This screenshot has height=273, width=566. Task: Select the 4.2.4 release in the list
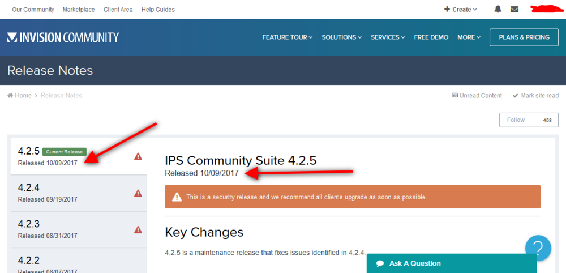(x=79, y=193)
